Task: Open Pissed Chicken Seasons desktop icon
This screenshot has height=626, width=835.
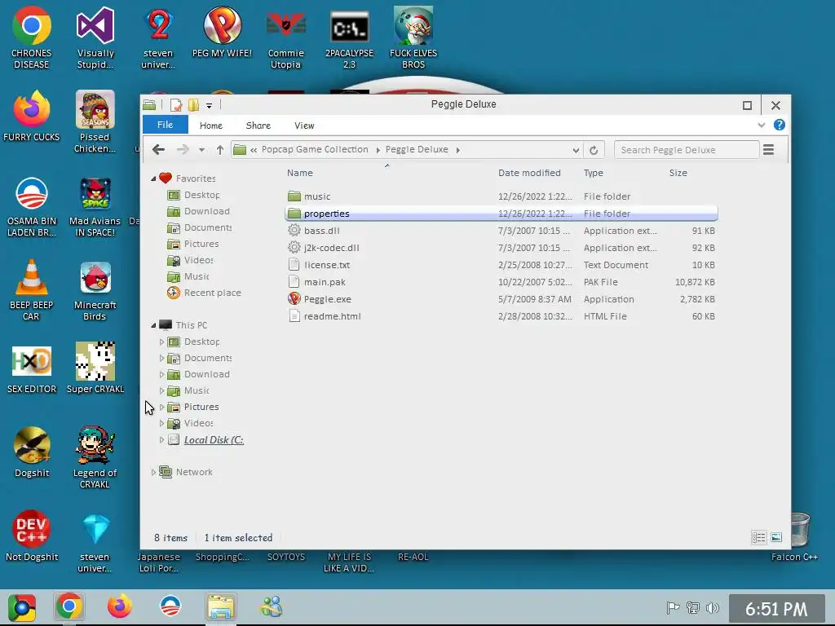Action: point(95,121)
